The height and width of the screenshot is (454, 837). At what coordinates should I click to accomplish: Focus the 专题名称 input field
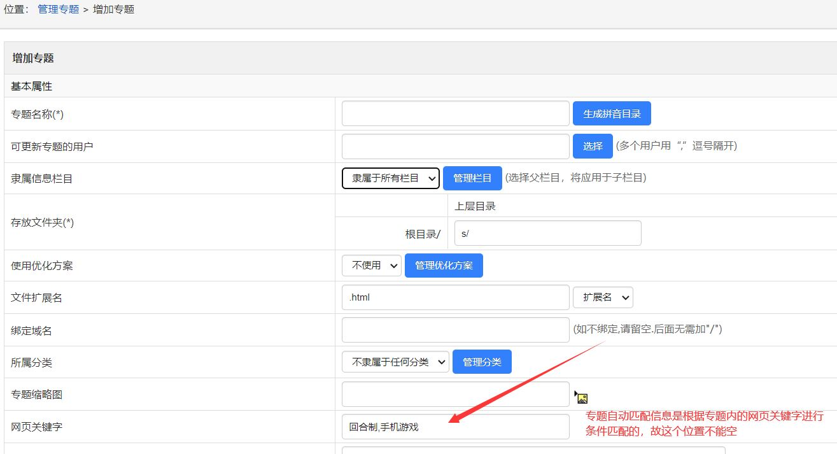pyautogui.click(x=456, y=113)
